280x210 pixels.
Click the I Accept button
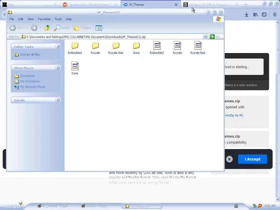click(252, 159)
